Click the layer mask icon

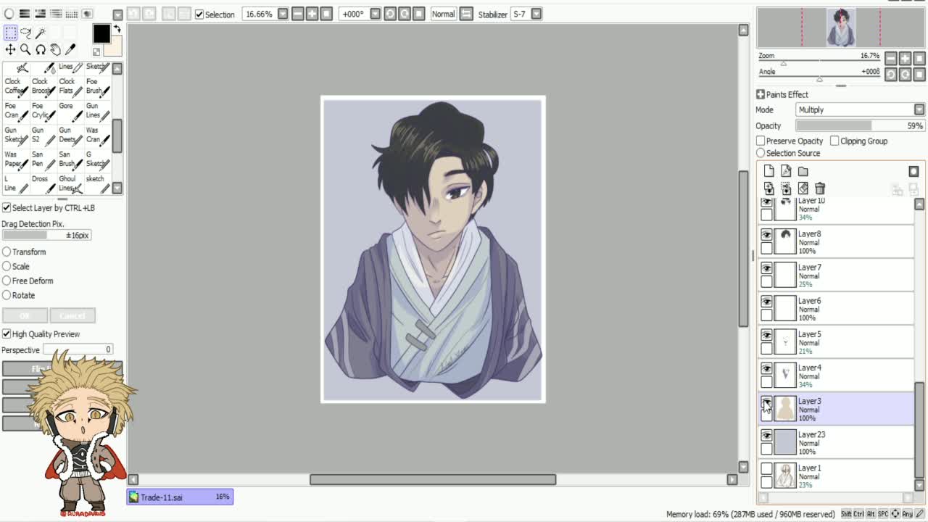pos(913,171)
